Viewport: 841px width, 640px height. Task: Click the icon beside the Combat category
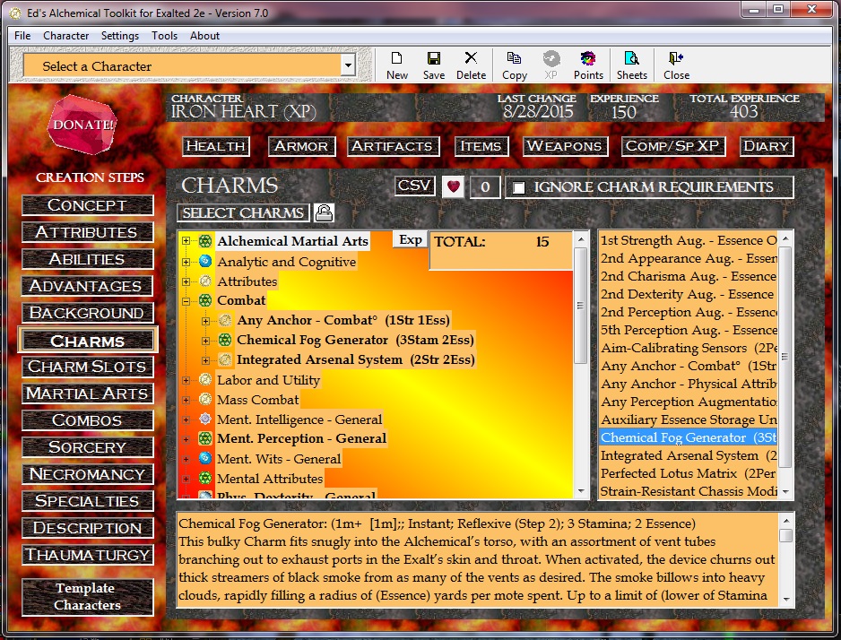[x=205, y=300]
